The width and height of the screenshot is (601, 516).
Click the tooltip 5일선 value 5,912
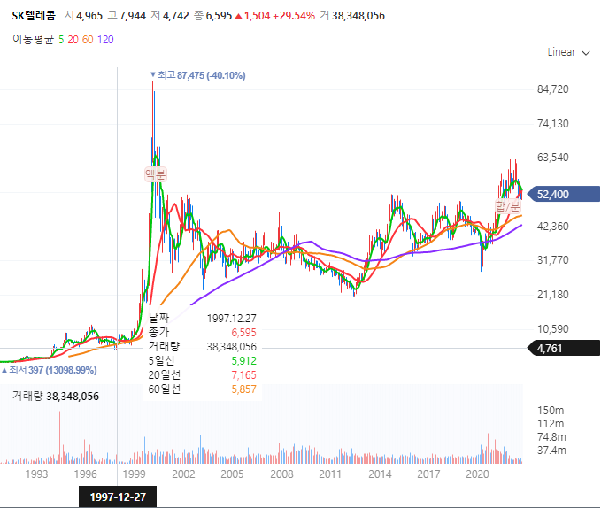click(x=243, y=361)
